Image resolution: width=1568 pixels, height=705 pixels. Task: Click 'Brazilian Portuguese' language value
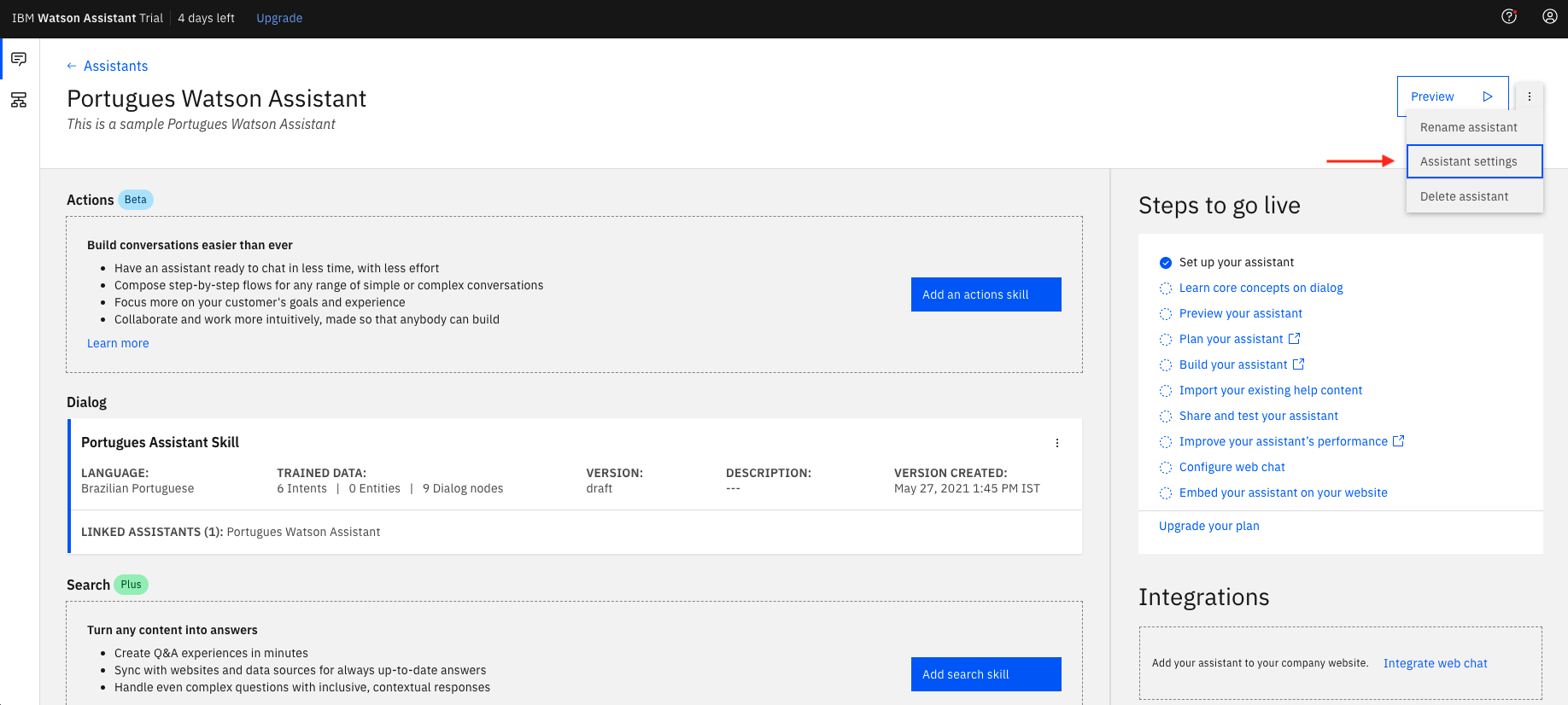(x=137, y=488)
